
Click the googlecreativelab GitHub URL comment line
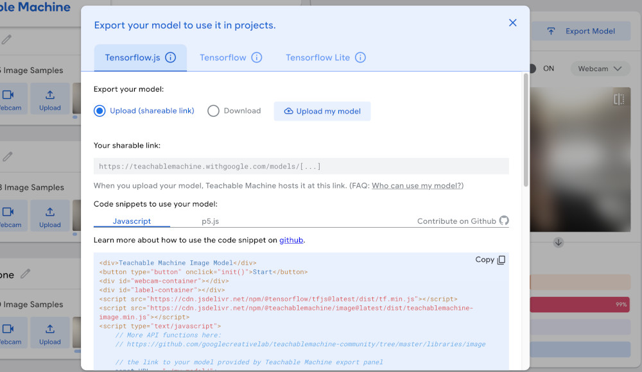click(300, 344)
